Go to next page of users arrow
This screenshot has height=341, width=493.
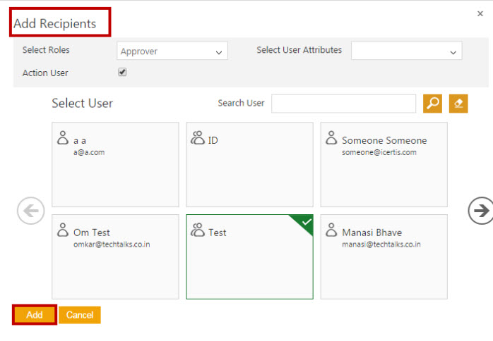tap(481, 211)
